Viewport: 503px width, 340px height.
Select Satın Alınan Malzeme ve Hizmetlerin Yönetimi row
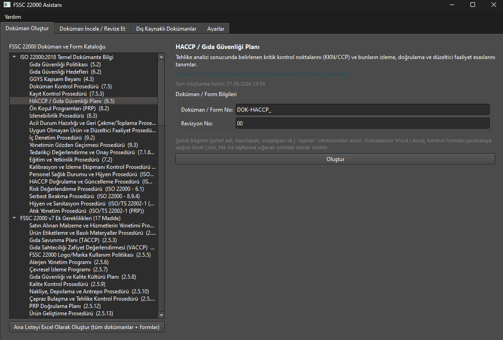pyautogui.click(x=84, y=226)
